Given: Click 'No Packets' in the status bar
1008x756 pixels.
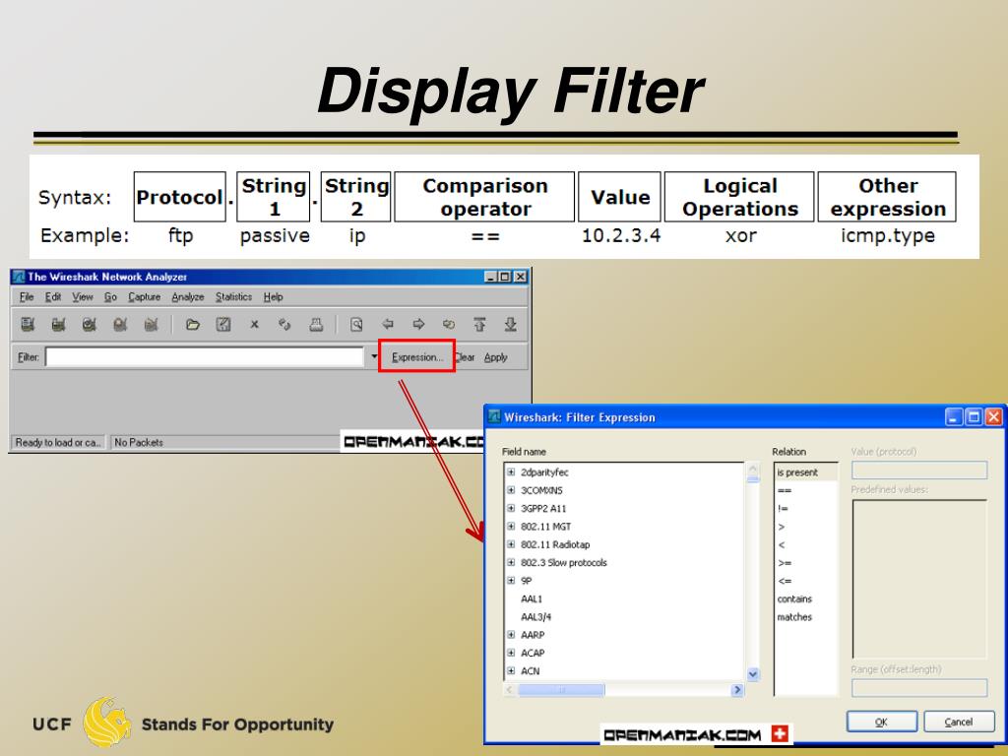Looking at the screenshot, I should (x=139, y=442).
